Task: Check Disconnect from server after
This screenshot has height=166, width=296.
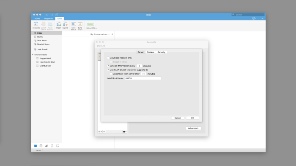Action: (111, 74)
